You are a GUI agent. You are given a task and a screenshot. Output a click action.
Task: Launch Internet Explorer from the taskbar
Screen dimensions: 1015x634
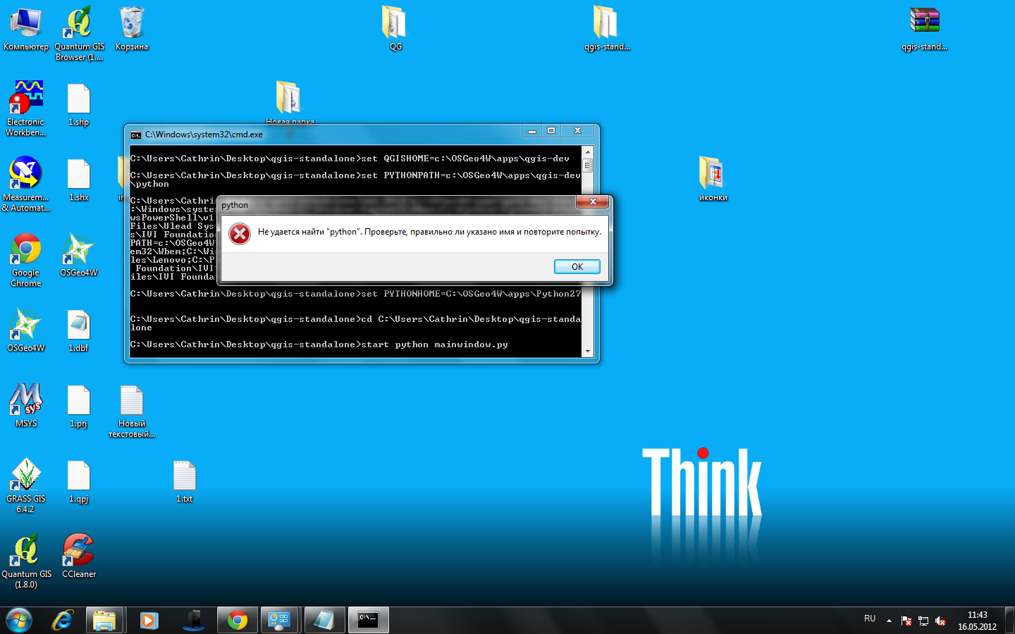click(x=63, y=621)
